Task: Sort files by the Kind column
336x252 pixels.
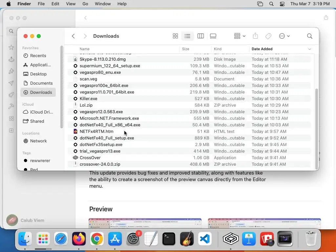Action: (218, 49)
